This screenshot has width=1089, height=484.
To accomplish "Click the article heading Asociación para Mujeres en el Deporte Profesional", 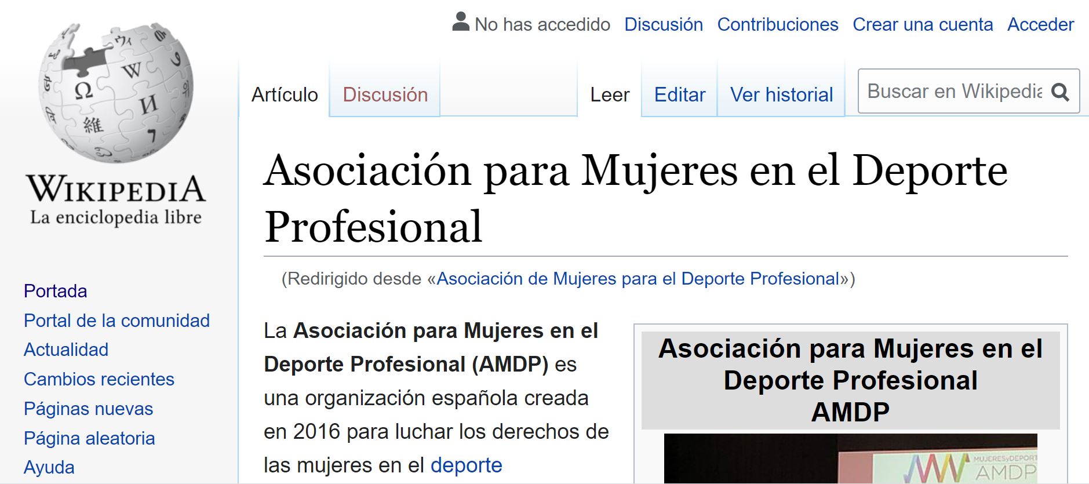I will click(x=636, y=198).
